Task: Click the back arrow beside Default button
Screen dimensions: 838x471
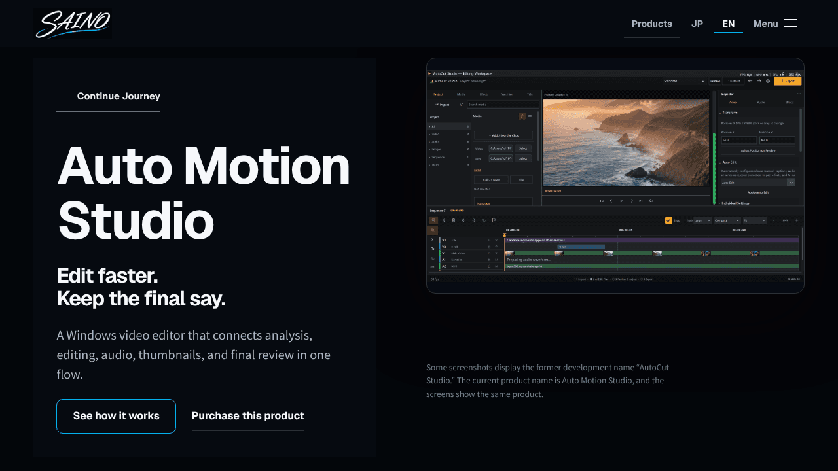Action: (750, 81)
